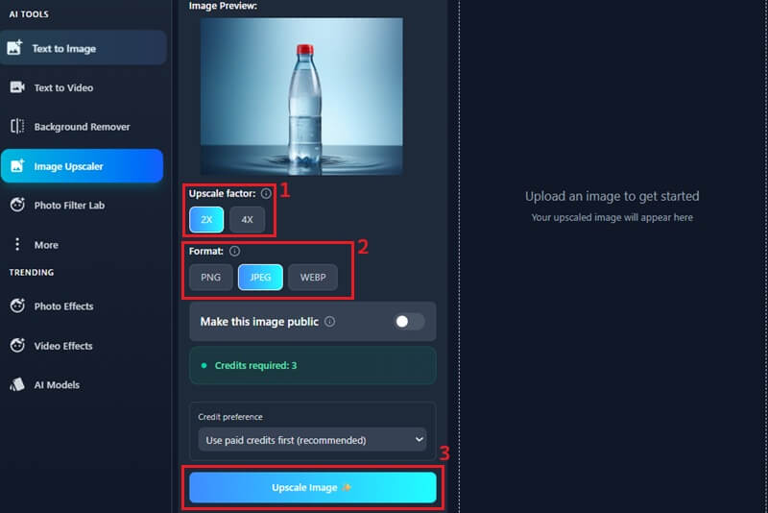Screen dimensions: 768x513
Task: Select the 4X upscale factor
Action: pyautogui.click(x=248, y=219)
